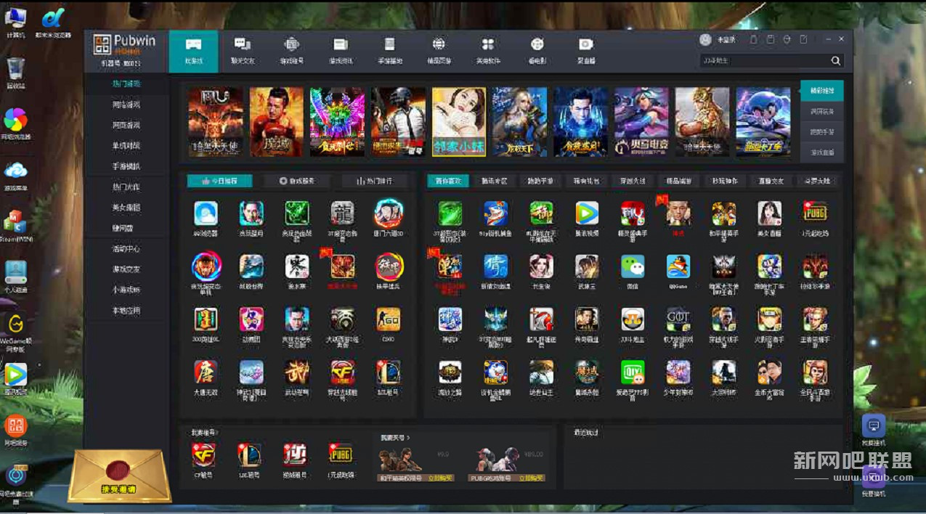Image resolution: width=926 pixels, height=514 pixels.
Task: Open the 铁甲雄兵 game icon
Action: pos(389,266)
